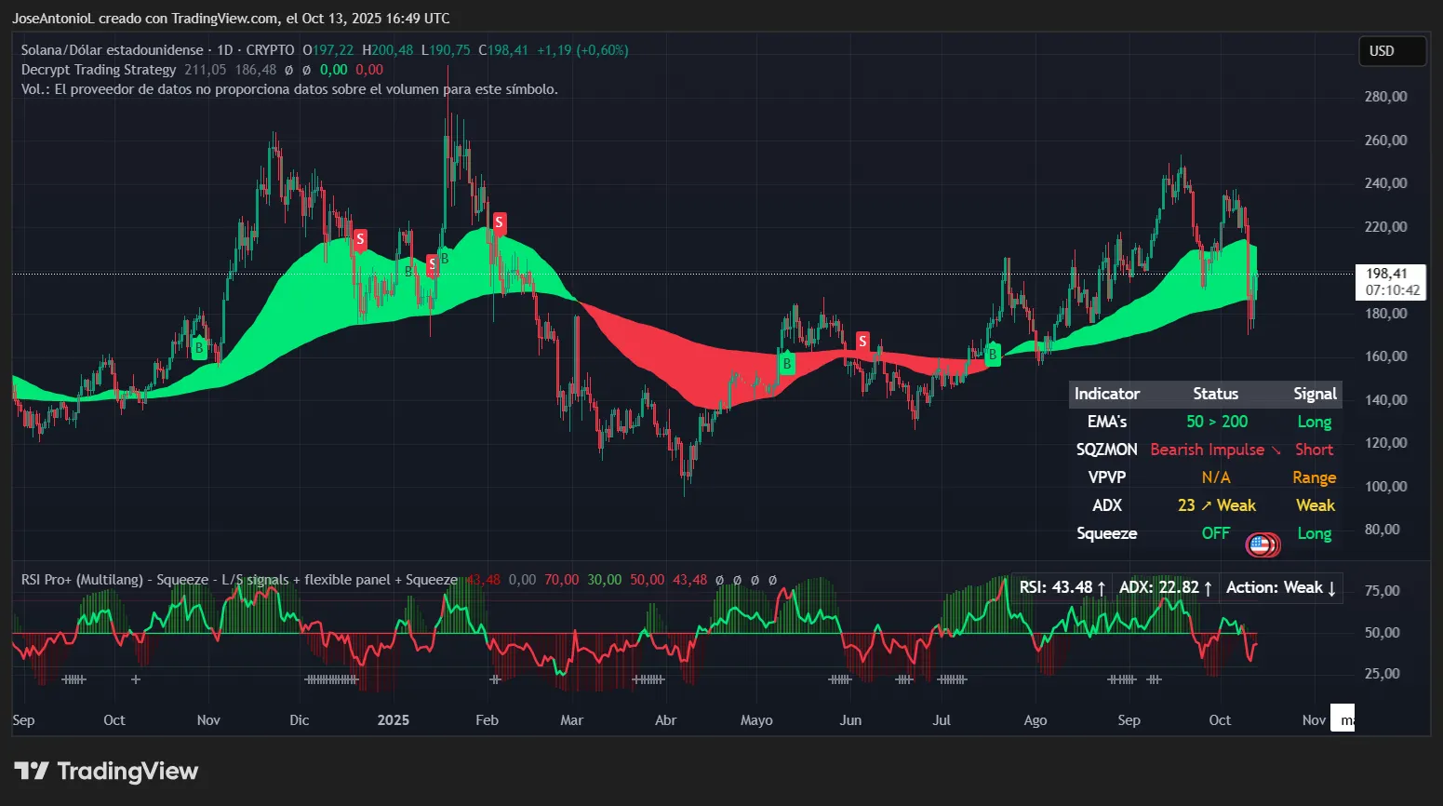
Task: Select the green 'B' buy signal marker in October
Action: click(197, 348)
